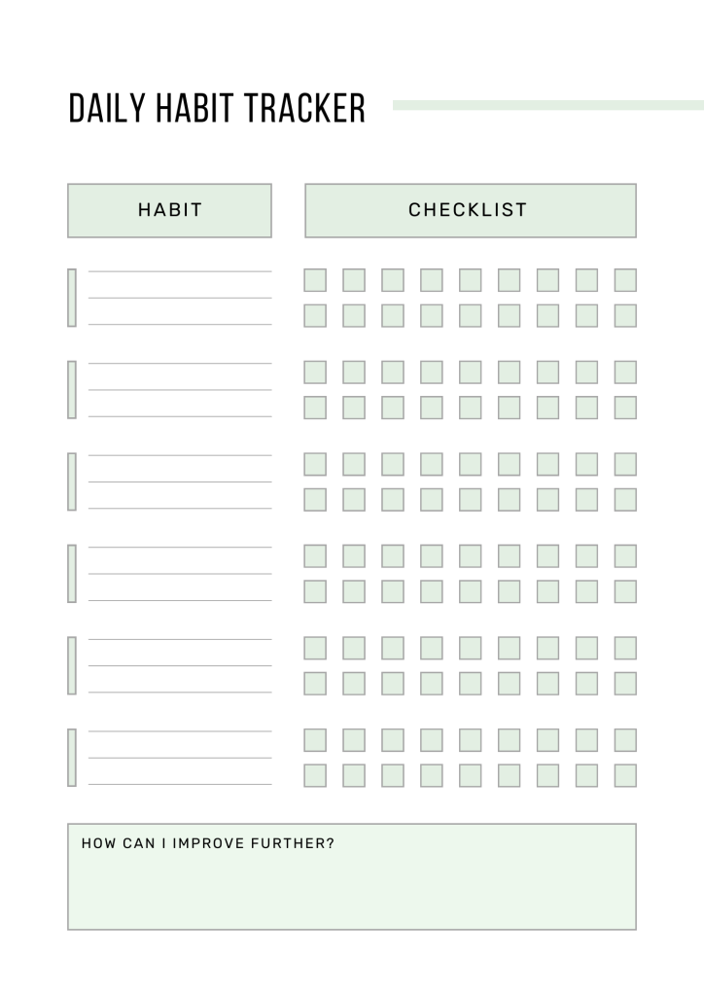Click inside the 'How can I improve further?' box
704x996 pixels.
pyautogui.click(x=352, y=887)
